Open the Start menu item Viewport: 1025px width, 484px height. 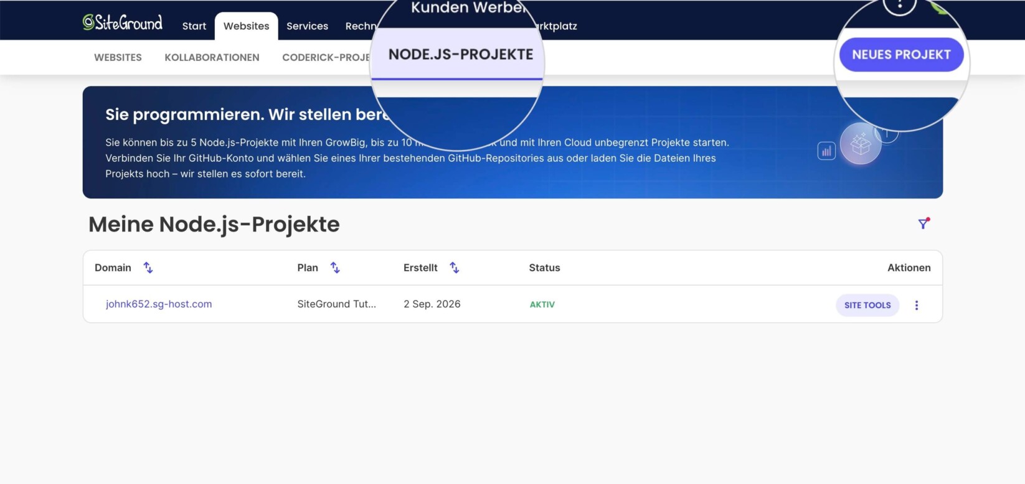(194, 26)
